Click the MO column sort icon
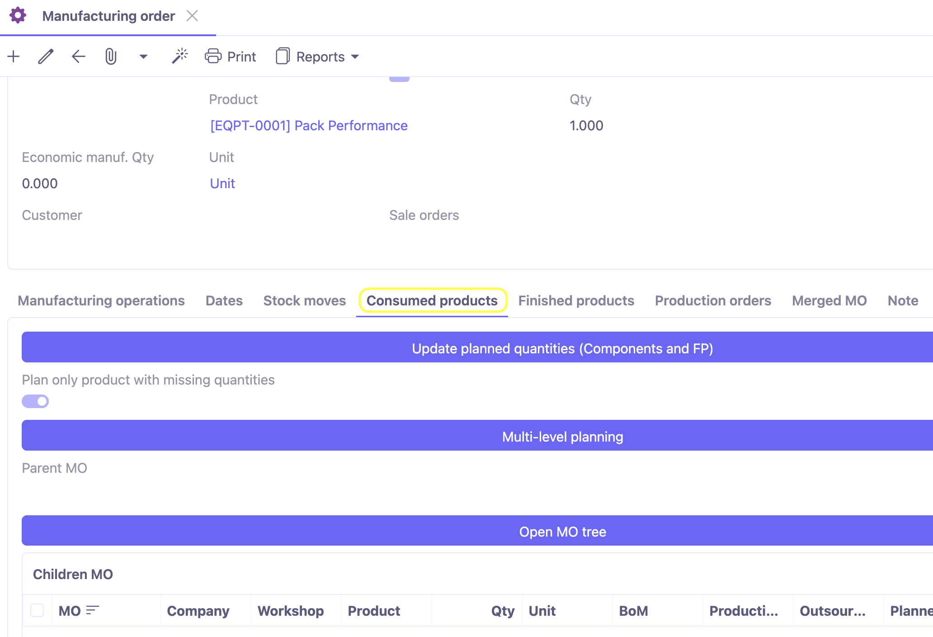933x637 pixels. (x=93, y=610)
